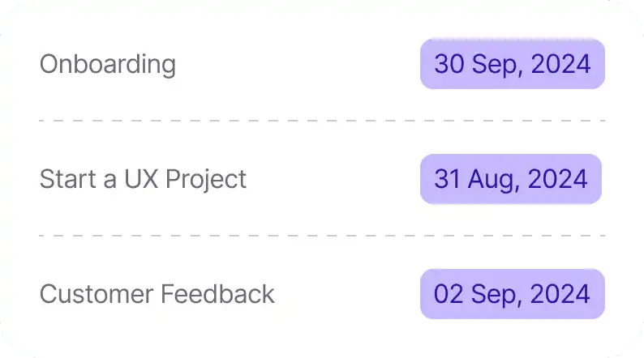This screenshot has height=358, width=644.
Task: Click the day number 31 in the middle badge
Action: point(448,179)
